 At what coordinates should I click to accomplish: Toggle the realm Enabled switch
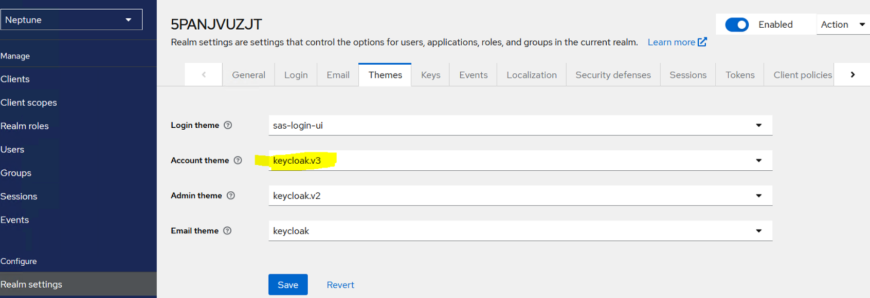point(736,25)
